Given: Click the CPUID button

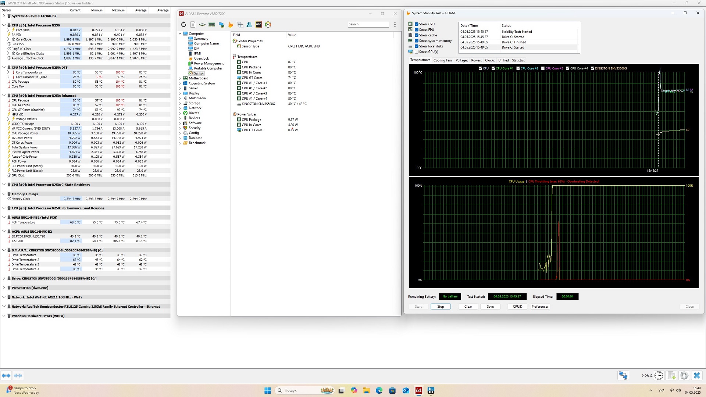Looking at the screenshot, I should pyautogui.click(x=517, y=307).
